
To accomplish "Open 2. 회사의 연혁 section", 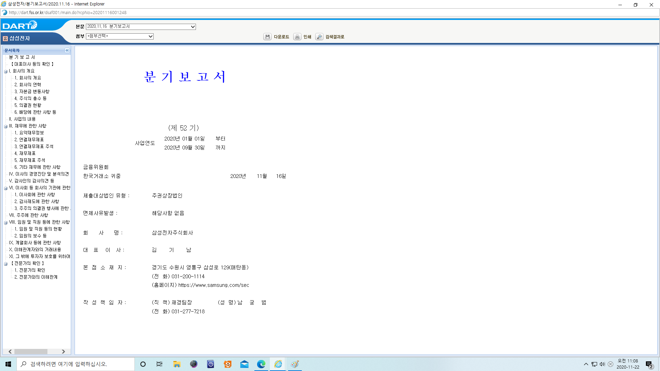I will pos(27,85).
